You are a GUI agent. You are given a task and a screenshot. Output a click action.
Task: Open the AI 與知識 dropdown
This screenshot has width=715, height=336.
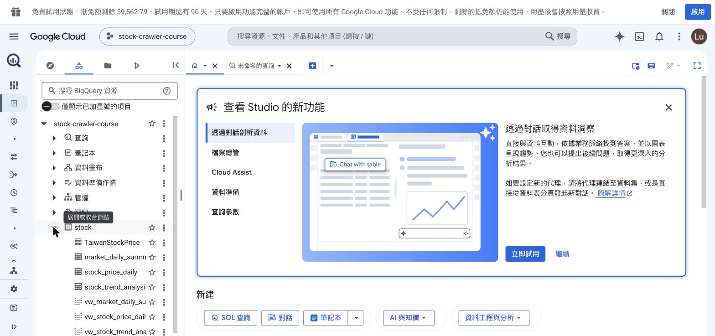(409, 318)
